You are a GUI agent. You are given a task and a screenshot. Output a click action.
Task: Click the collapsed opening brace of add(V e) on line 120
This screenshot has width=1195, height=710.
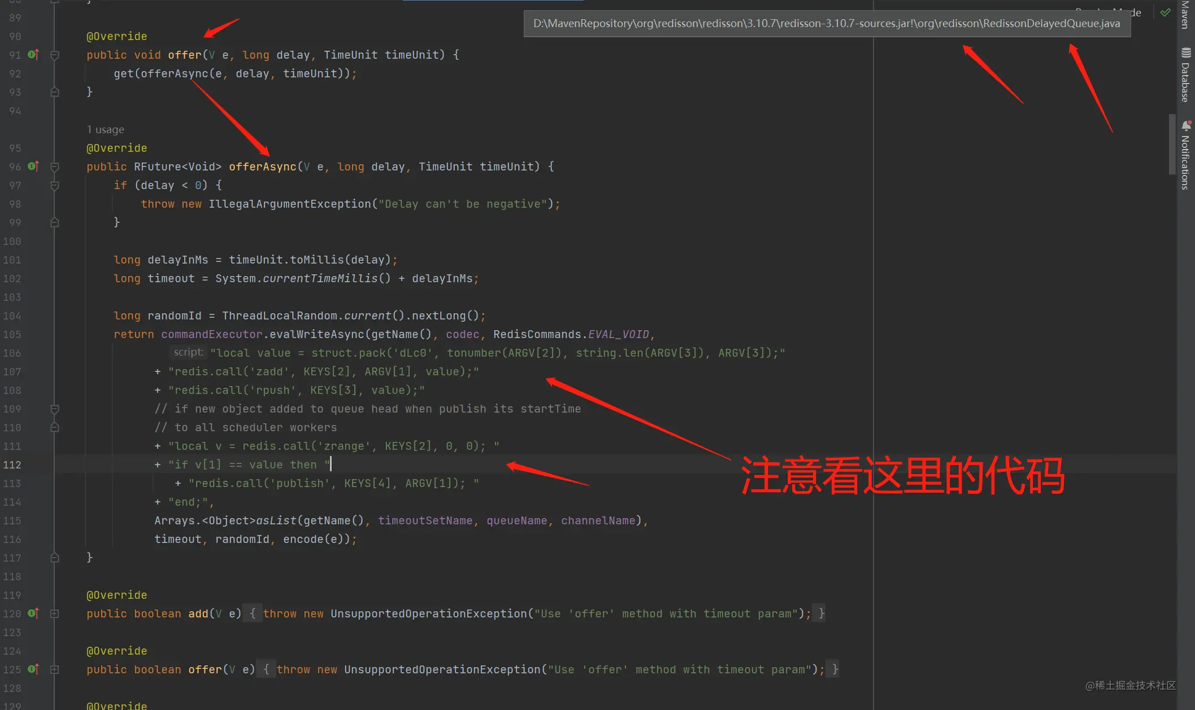point(253,613)
